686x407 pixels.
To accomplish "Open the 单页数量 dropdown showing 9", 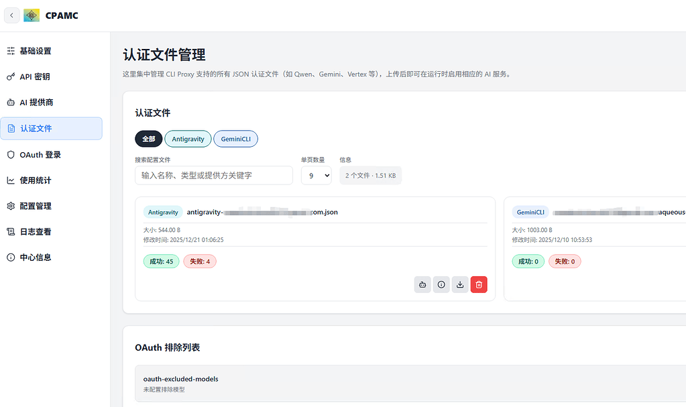I will pos(317,176).
